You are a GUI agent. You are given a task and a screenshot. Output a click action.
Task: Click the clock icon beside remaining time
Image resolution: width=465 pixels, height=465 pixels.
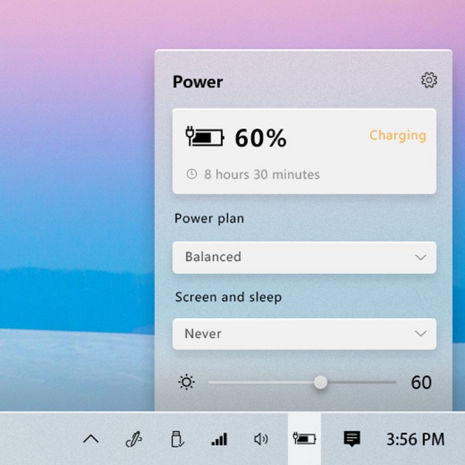point(192,174)
